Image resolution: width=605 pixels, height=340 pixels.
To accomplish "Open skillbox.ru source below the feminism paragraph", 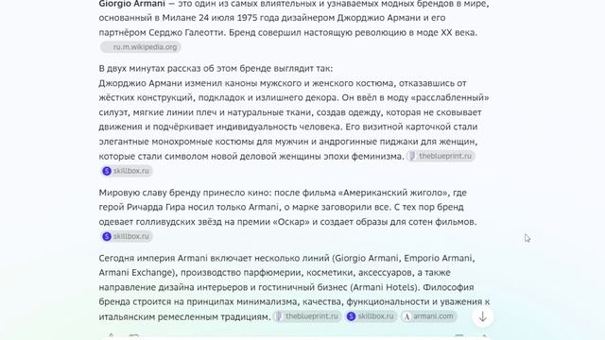I will click(126, 171).
